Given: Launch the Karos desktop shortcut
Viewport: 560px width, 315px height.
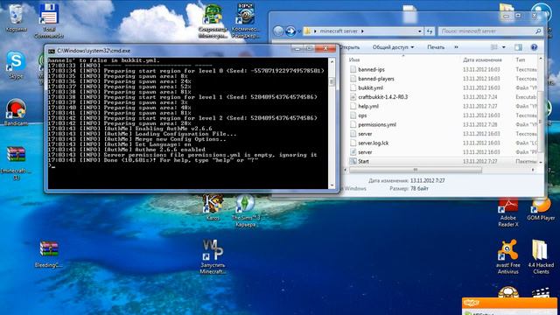Looking at the screenshot, I should pyautogui.click(x=213, y=207).
